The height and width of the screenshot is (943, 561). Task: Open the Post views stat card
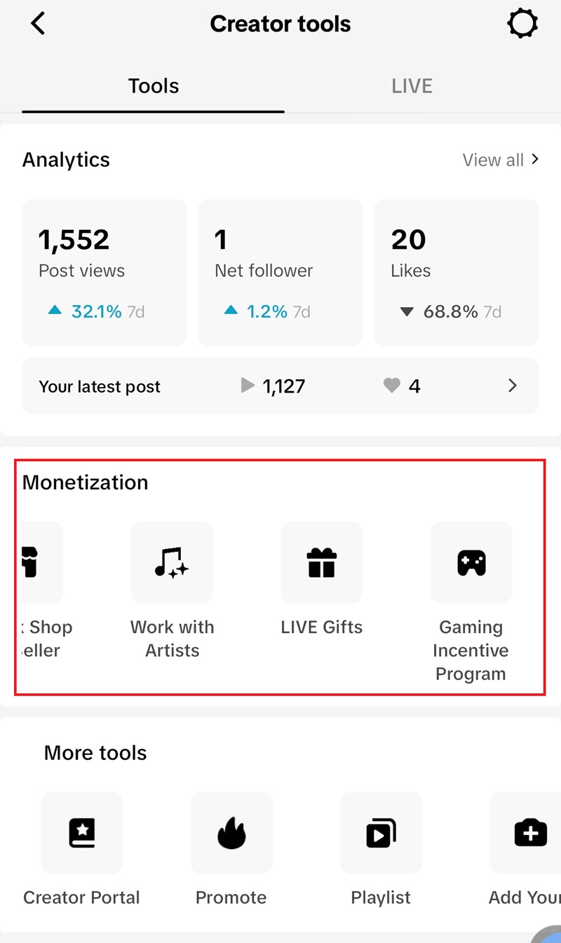click(104, 273)
